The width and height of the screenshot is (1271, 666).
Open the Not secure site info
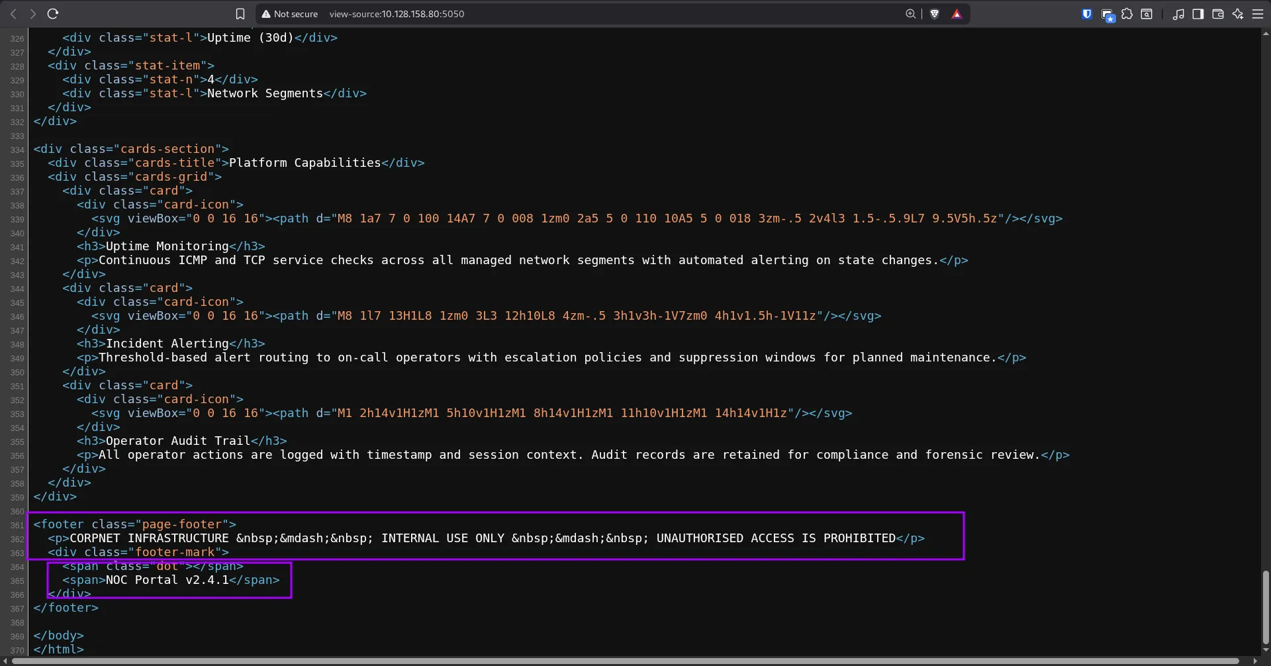click(289, 14)
